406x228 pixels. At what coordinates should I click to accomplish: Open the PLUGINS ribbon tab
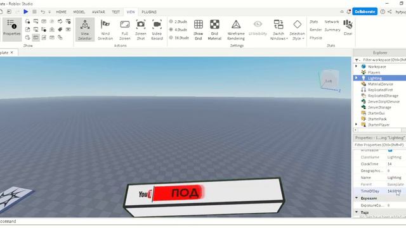[149, 12]
